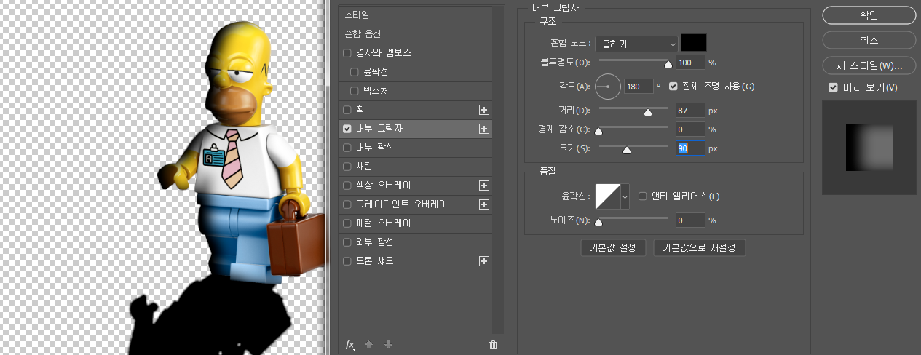Viewport: 921px width, 355px height.
Task: Click the 확인 button
Action: 869,15
